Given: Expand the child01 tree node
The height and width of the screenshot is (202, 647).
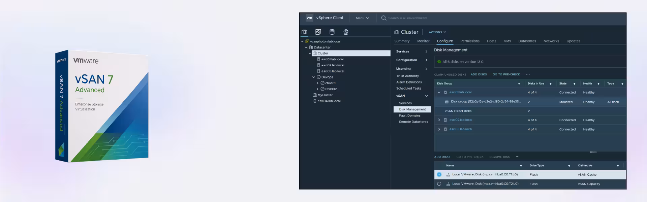Looking at the screenshot, I should [317, 83].
